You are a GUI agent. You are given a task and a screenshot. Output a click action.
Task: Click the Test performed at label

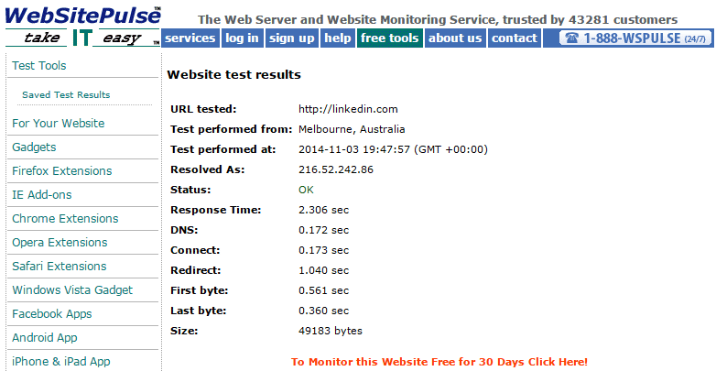(x=223, y=149)
